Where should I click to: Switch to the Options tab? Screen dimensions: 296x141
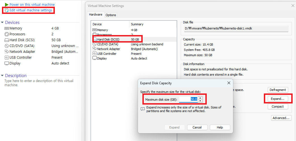111,15
